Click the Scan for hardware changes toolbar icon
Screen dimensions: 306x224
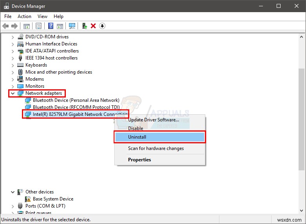tap(72, 26)
